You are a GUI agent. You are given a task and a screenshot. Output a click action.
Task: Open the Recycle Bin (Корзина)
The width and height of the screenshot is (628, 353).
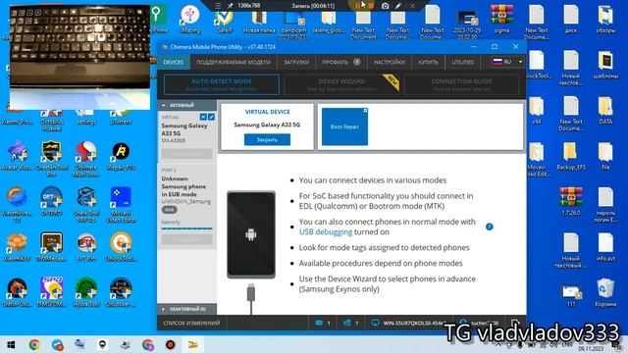point(605,292)
